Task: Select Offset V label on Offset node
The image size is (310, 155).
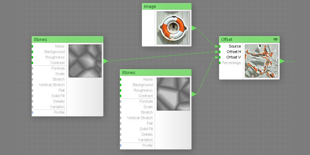Action: (x=234, y=57)
